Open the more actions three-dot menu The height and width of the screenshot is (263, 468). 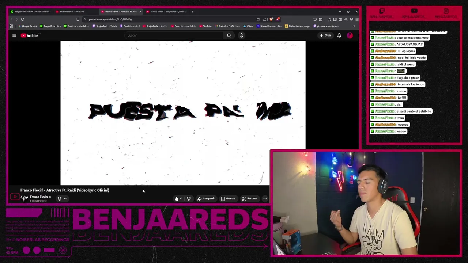pyautogui.click(x=265, y=199)
